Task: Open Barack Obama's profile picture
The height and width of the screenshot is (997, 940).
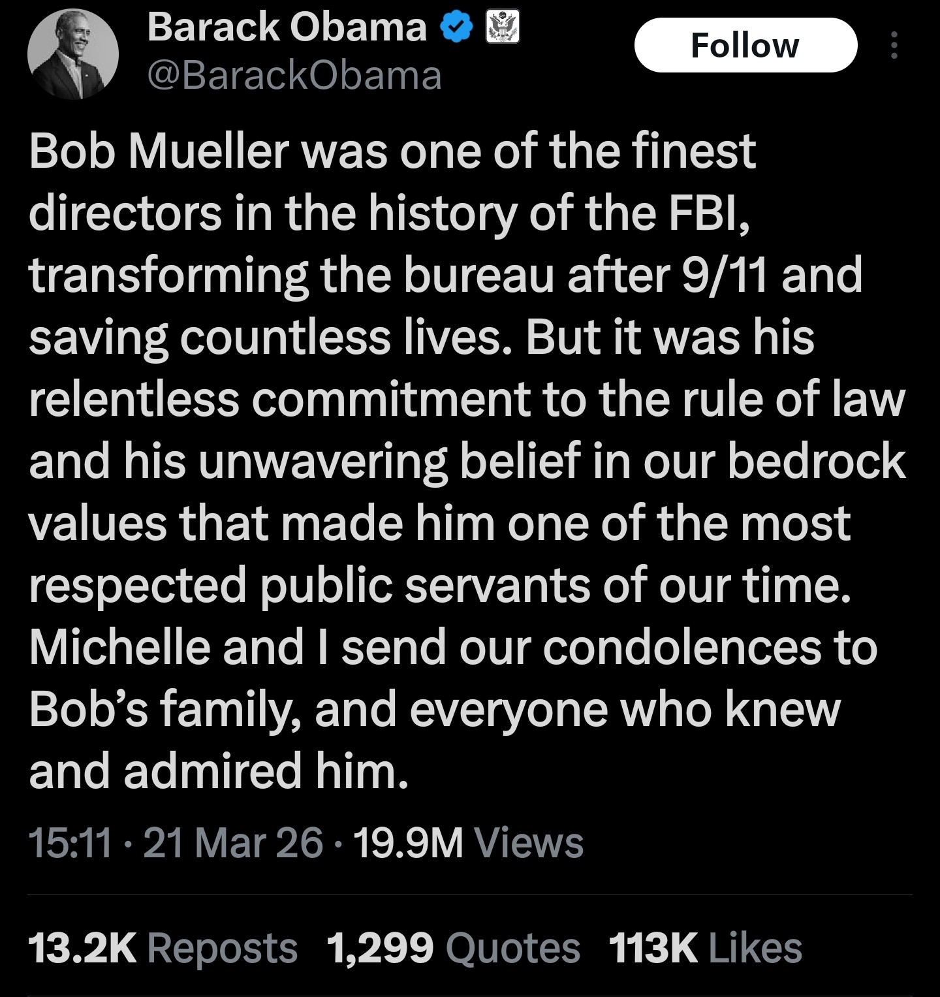Action: coord(72,54)
